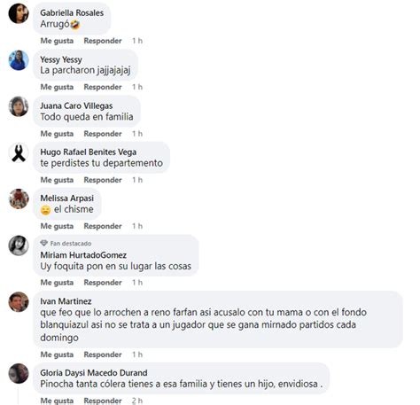Open Gabriella Rosales' profile picture

point(19,13)
